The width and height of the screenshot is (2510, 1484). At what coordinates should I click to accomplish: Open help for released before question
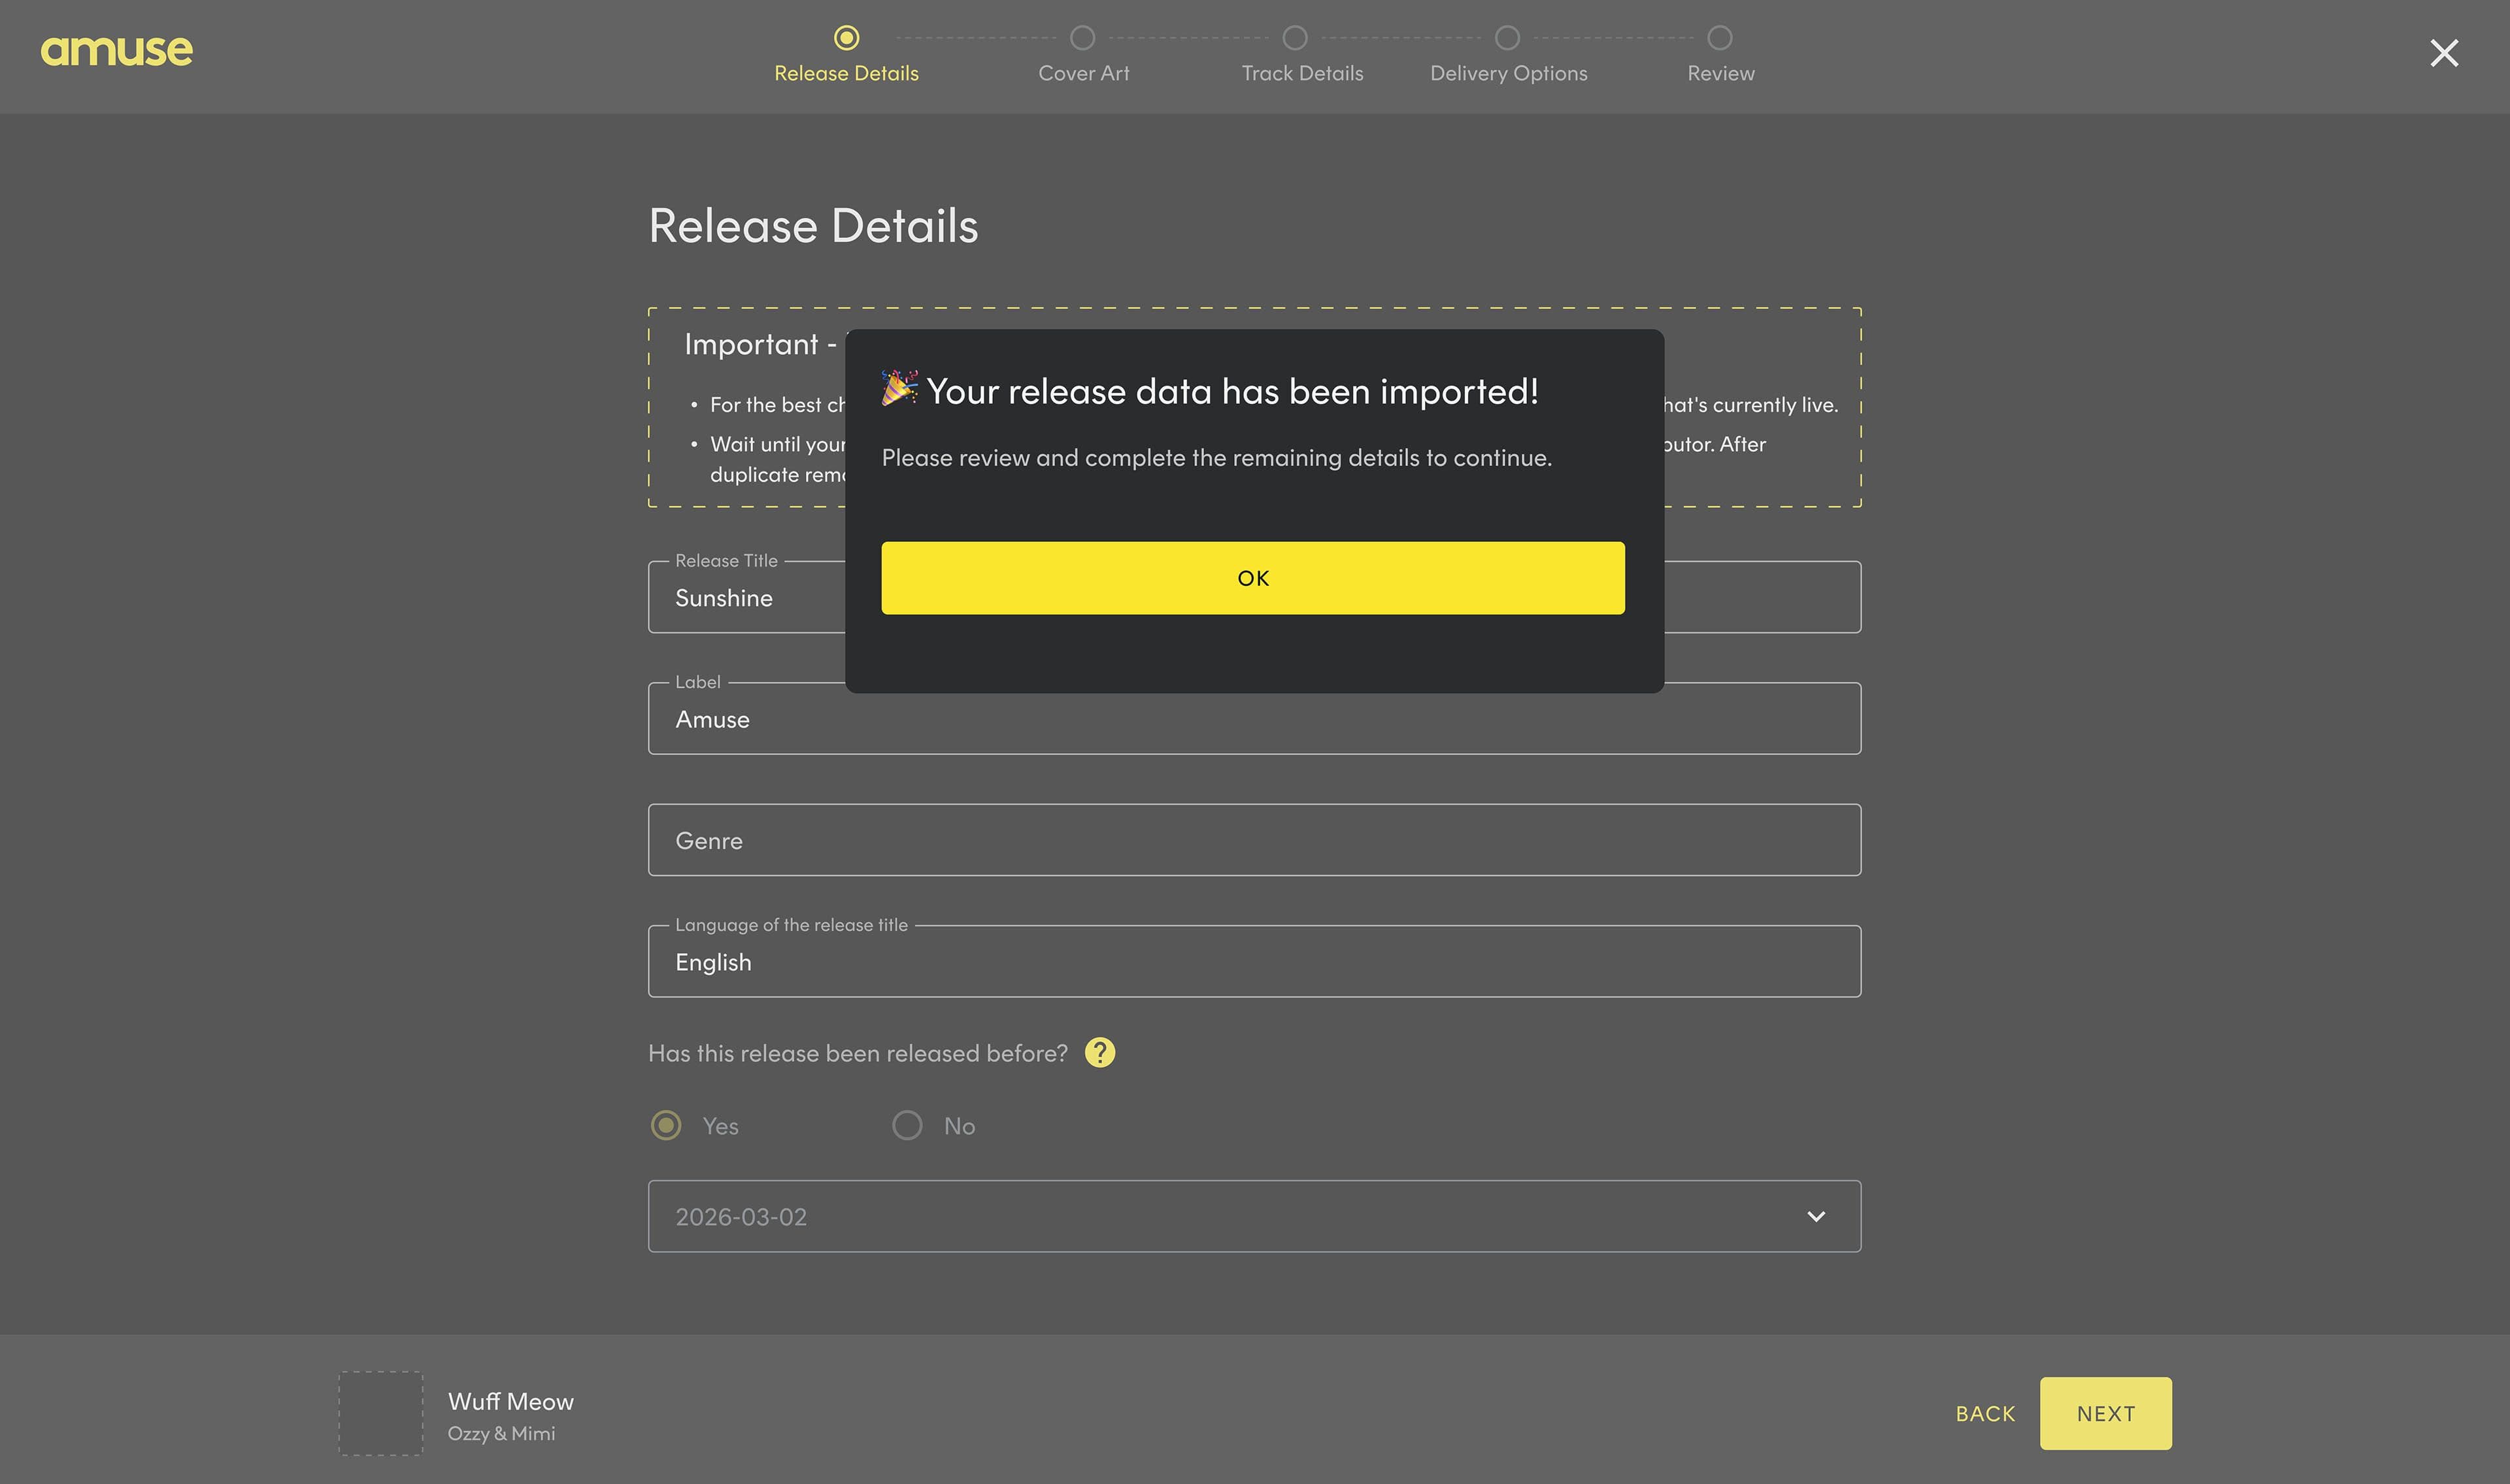(x=1099, y=1053)
